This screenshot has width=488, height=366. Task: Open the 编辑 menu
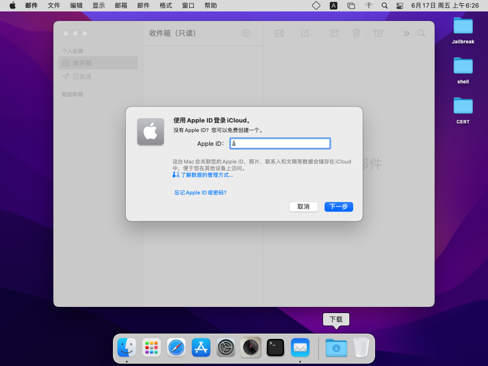click(76, 6)
